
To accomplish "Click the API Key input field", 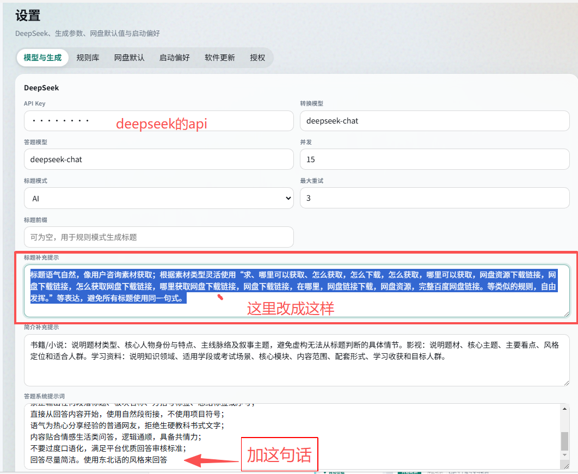I will point(159,121).
